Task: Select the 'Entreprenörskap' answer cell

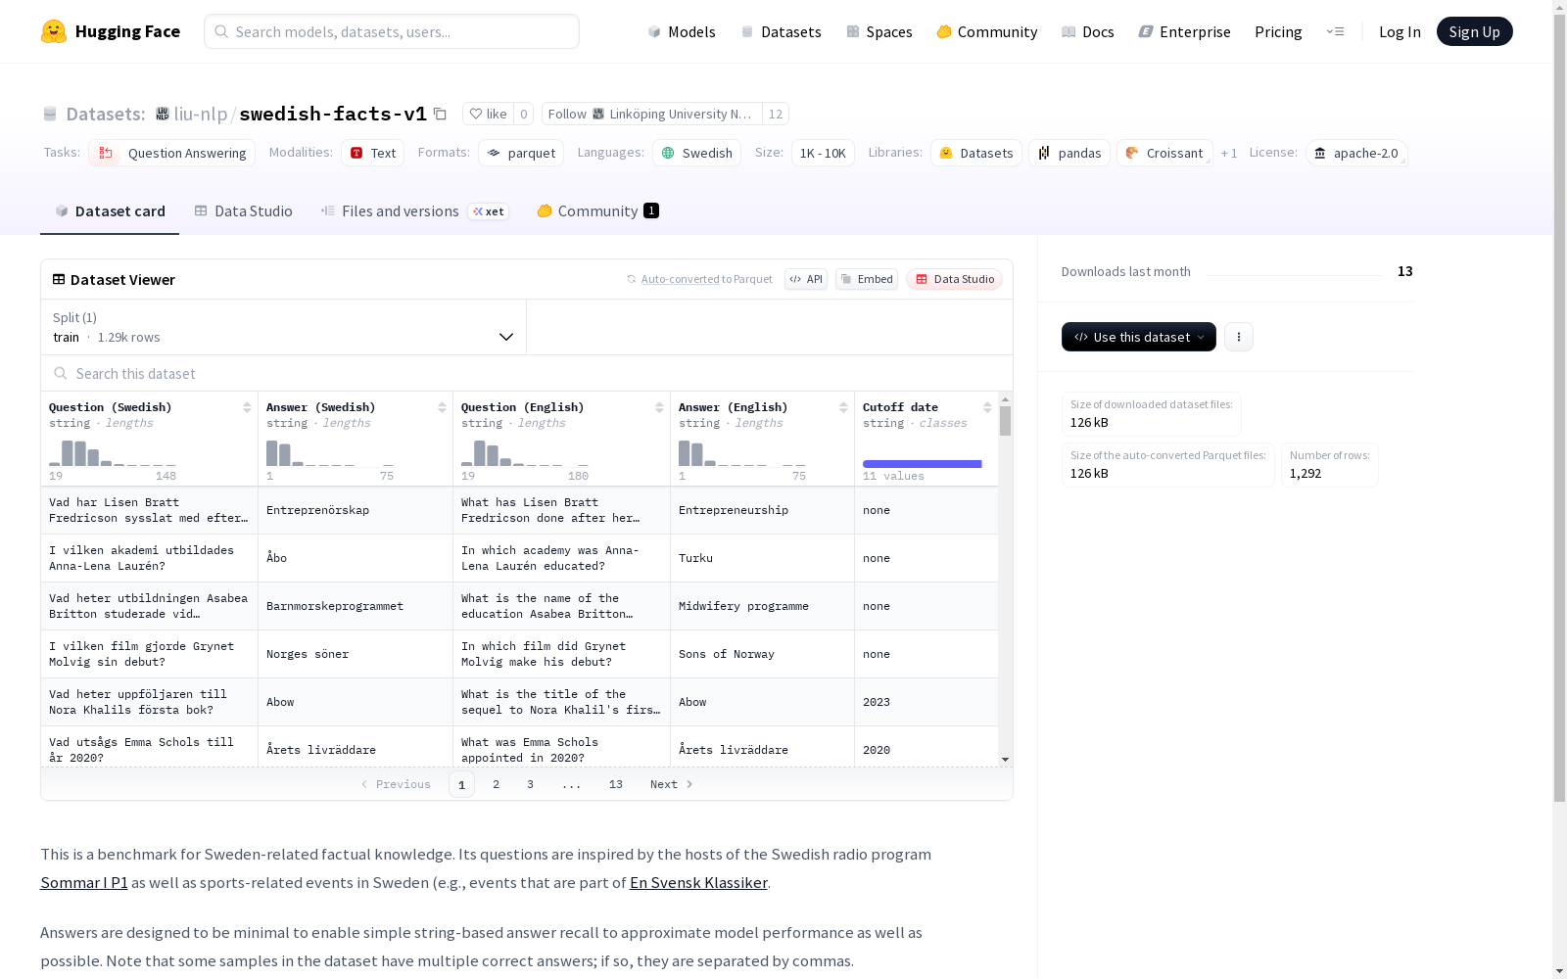Action: click(356, 510)
